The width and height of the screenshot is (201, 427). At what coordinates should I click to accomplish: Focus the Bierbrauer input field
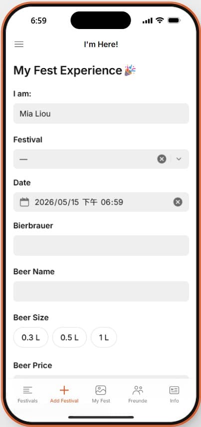click(x=101, y=245)
